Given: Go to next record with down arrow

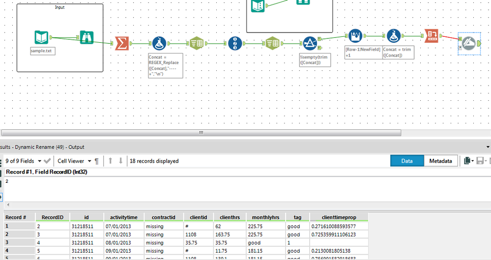Looking at the screenshot, I should click(x=120, y=161).
